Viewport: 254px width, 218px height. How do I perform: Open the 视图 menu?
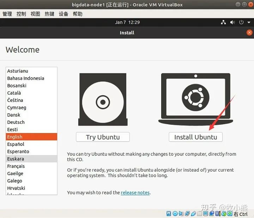(x=35, y=14)
